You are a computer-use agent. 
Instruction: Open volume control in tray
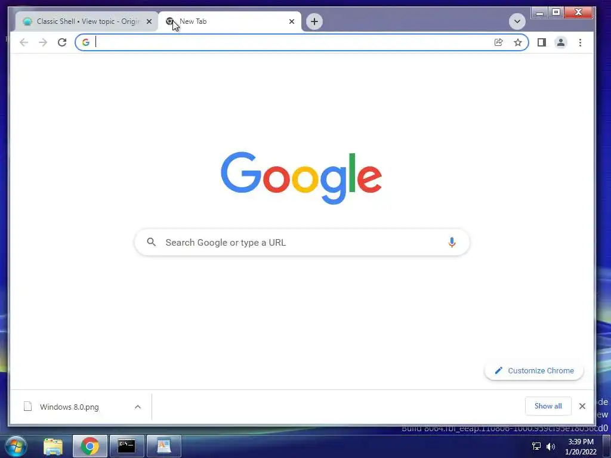coord(551,446)
